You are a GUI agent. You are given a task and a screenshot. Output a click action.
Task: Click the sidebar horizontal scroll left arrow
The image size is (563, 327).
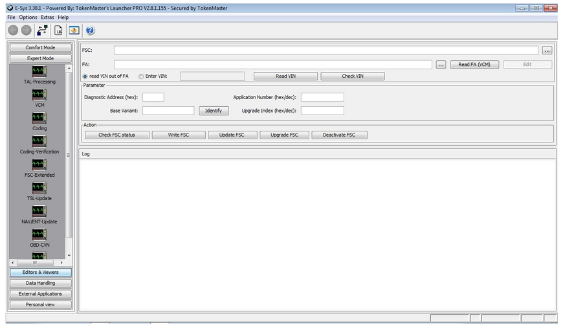pos(12,263)
